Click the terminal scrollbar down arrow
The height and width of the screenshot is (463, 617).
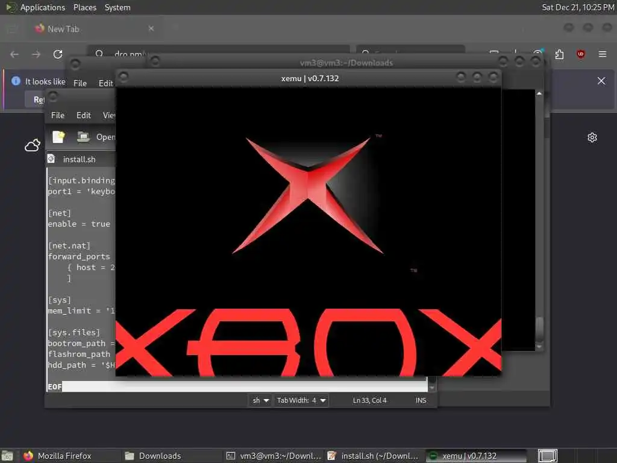[x=539, y=347]
